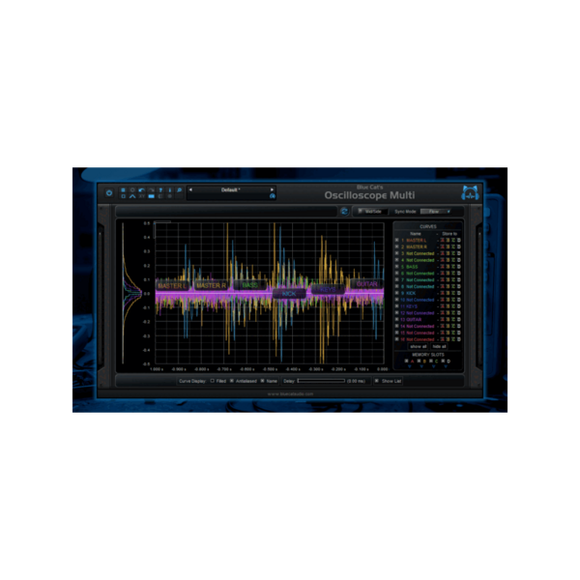Toggle memory slot D checkbox

[443, 361]
